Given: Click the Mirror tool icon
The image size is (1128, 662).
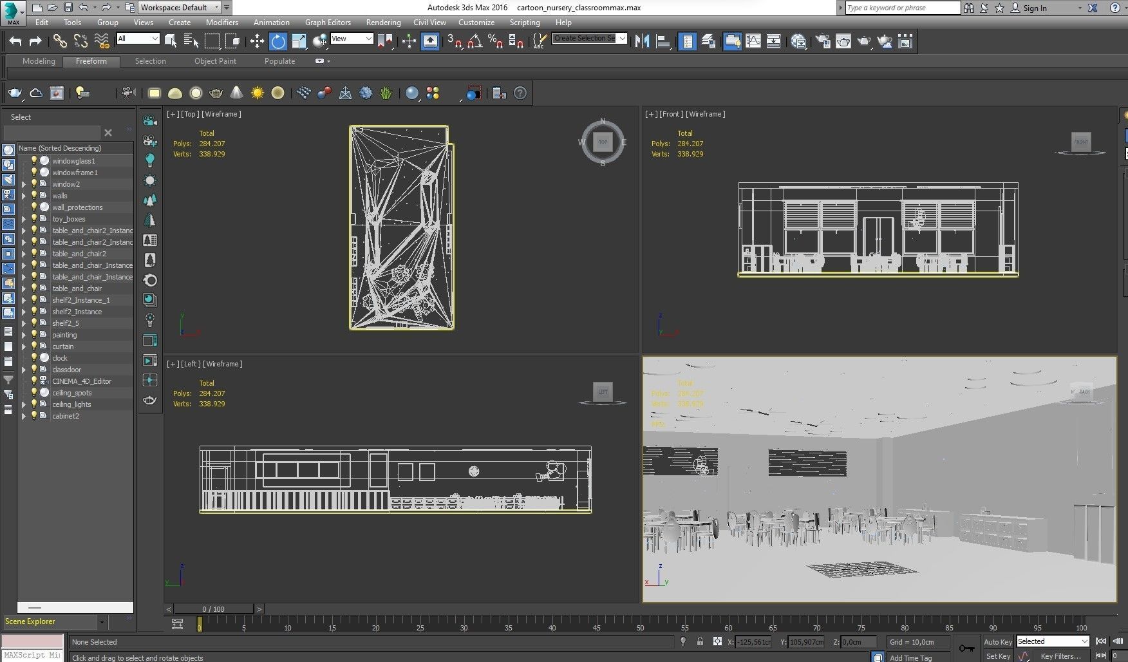Looking at the screenshot, I should [642, 42].
